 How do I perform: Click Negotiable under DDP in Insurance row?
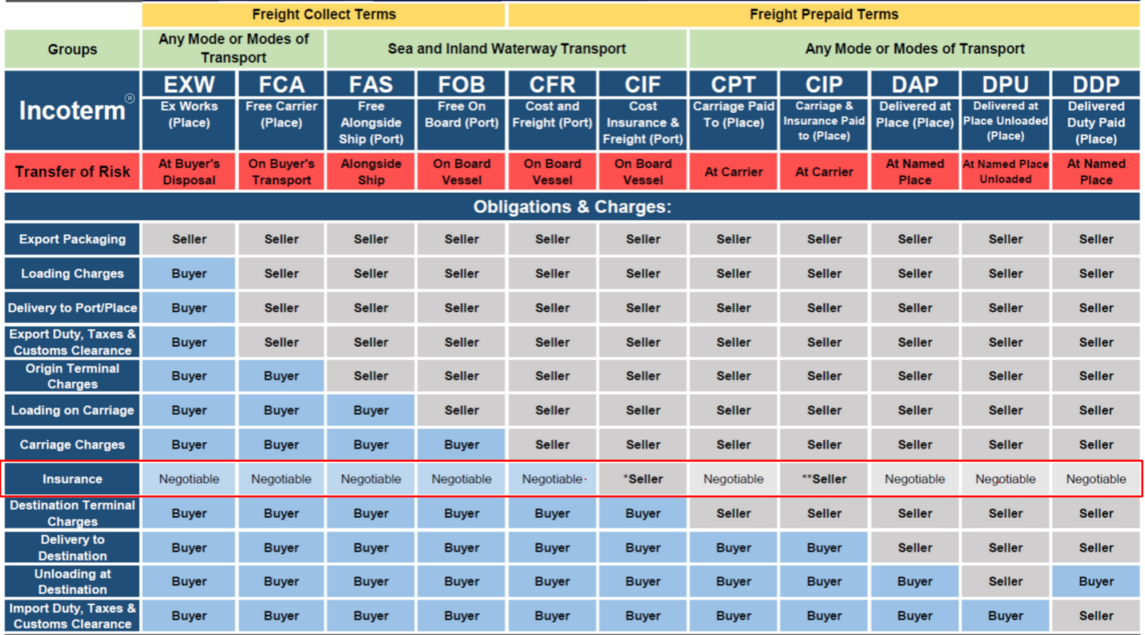tap(1096, 479)
